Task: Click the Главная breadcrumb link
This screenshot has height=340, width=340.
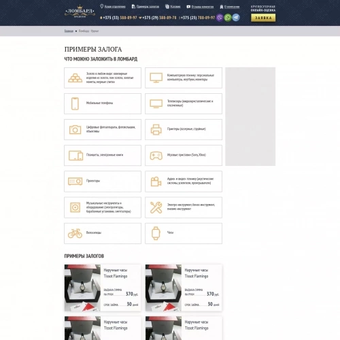Action: (x=69, y=31)
